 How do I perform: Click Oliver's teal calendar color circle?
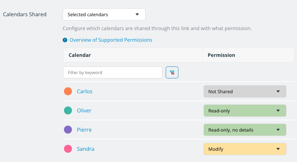click(x=68, y=110)
